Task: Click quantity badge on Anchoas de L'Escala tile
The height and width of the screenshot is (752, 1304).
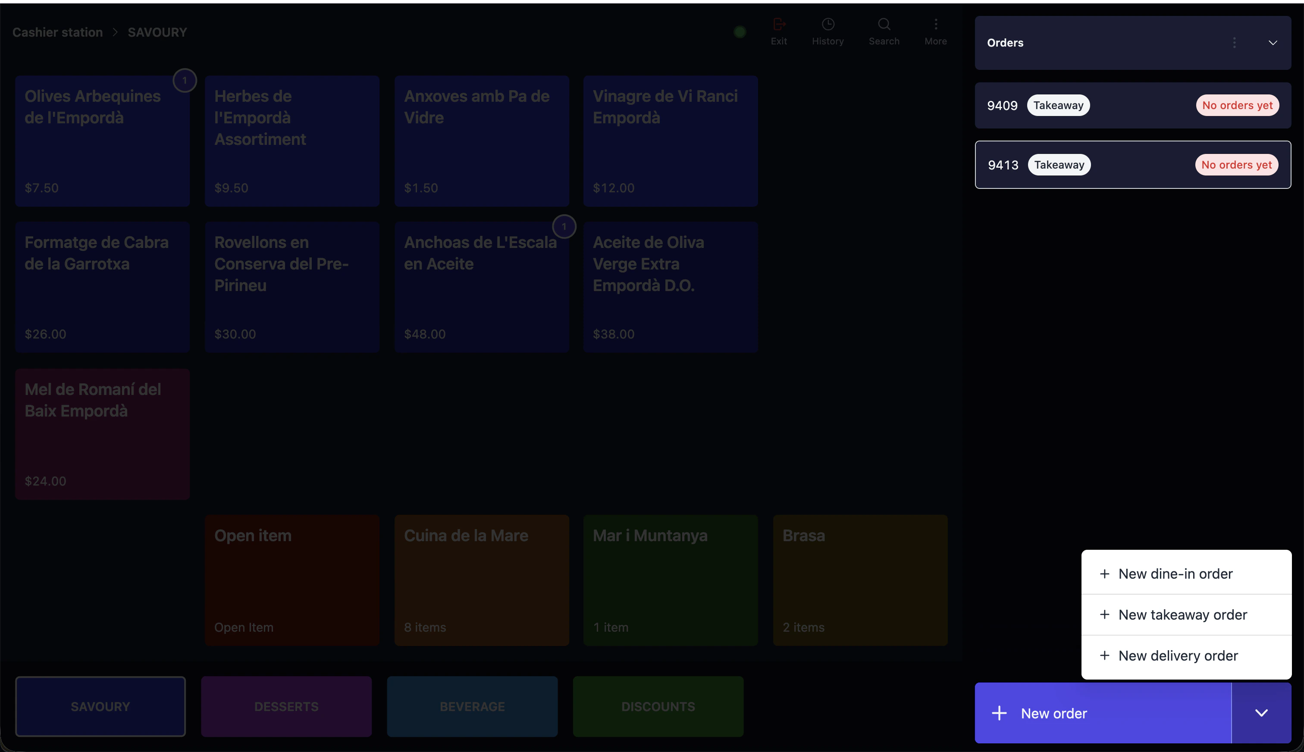Action: click(x=564, y=226)
